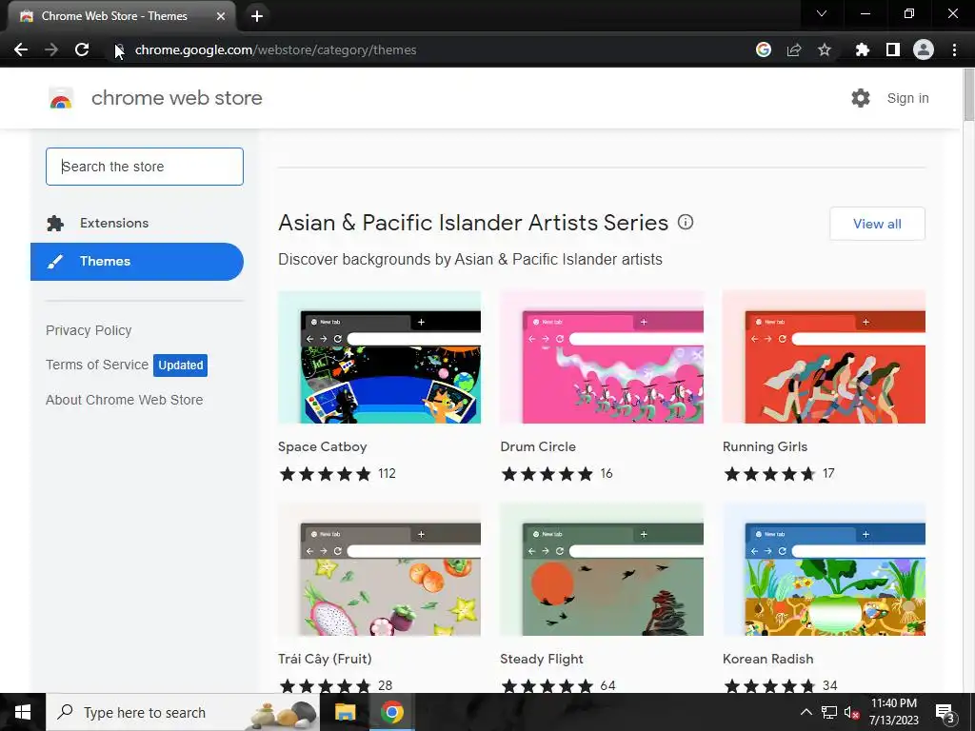Click the Space Catboy star rating
This screenshot has width=975, height=731.
click(x=326, y=474)
